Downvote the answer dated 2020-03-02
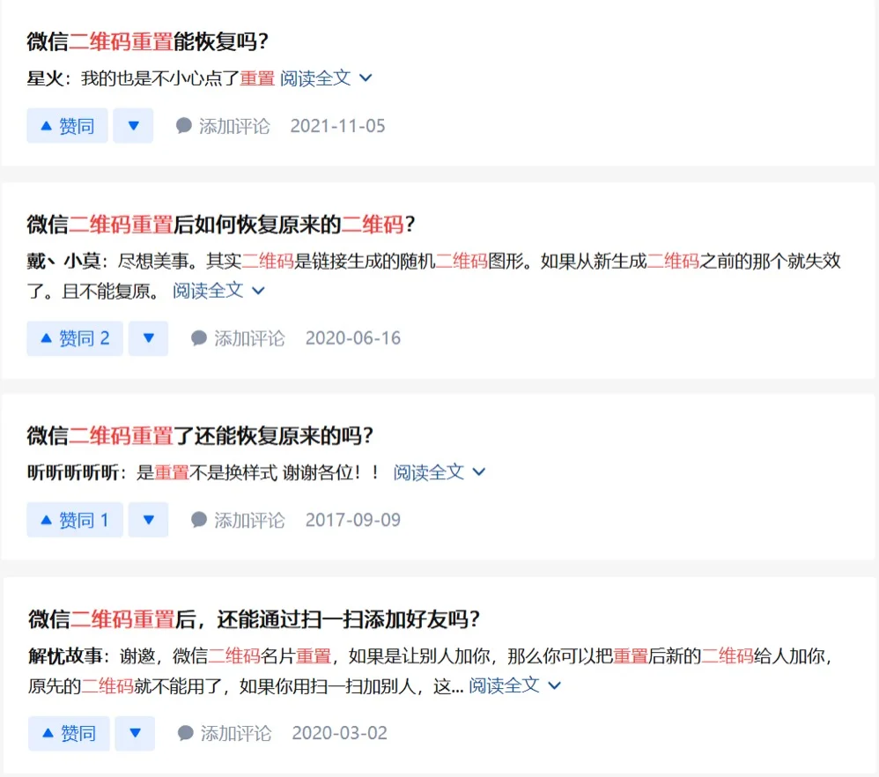This screenshot has width=879, height=777. [135, 733]
